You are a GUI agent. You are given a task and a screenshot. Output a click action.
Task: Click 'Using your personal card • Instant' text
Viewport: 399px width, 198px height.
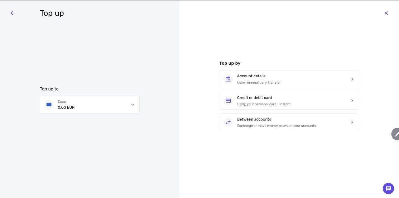[264, 104]
